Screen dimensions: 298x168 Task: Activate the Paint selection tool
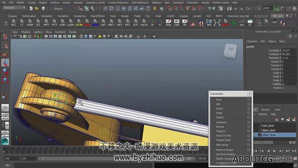tap(5, 54)
